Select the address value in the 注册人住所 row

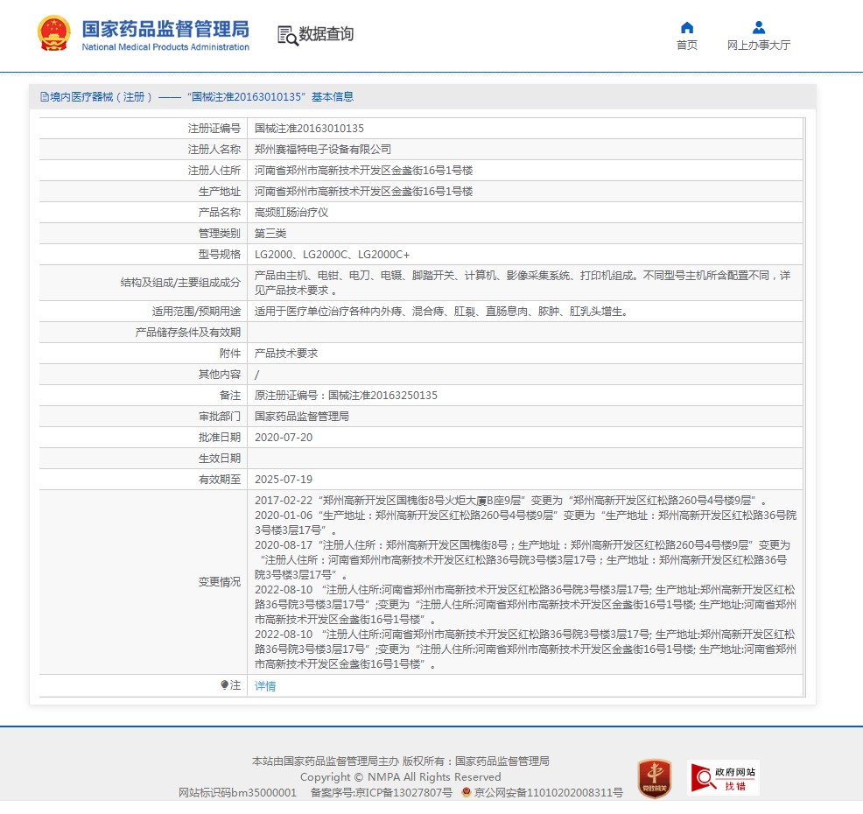pos(364,170)
